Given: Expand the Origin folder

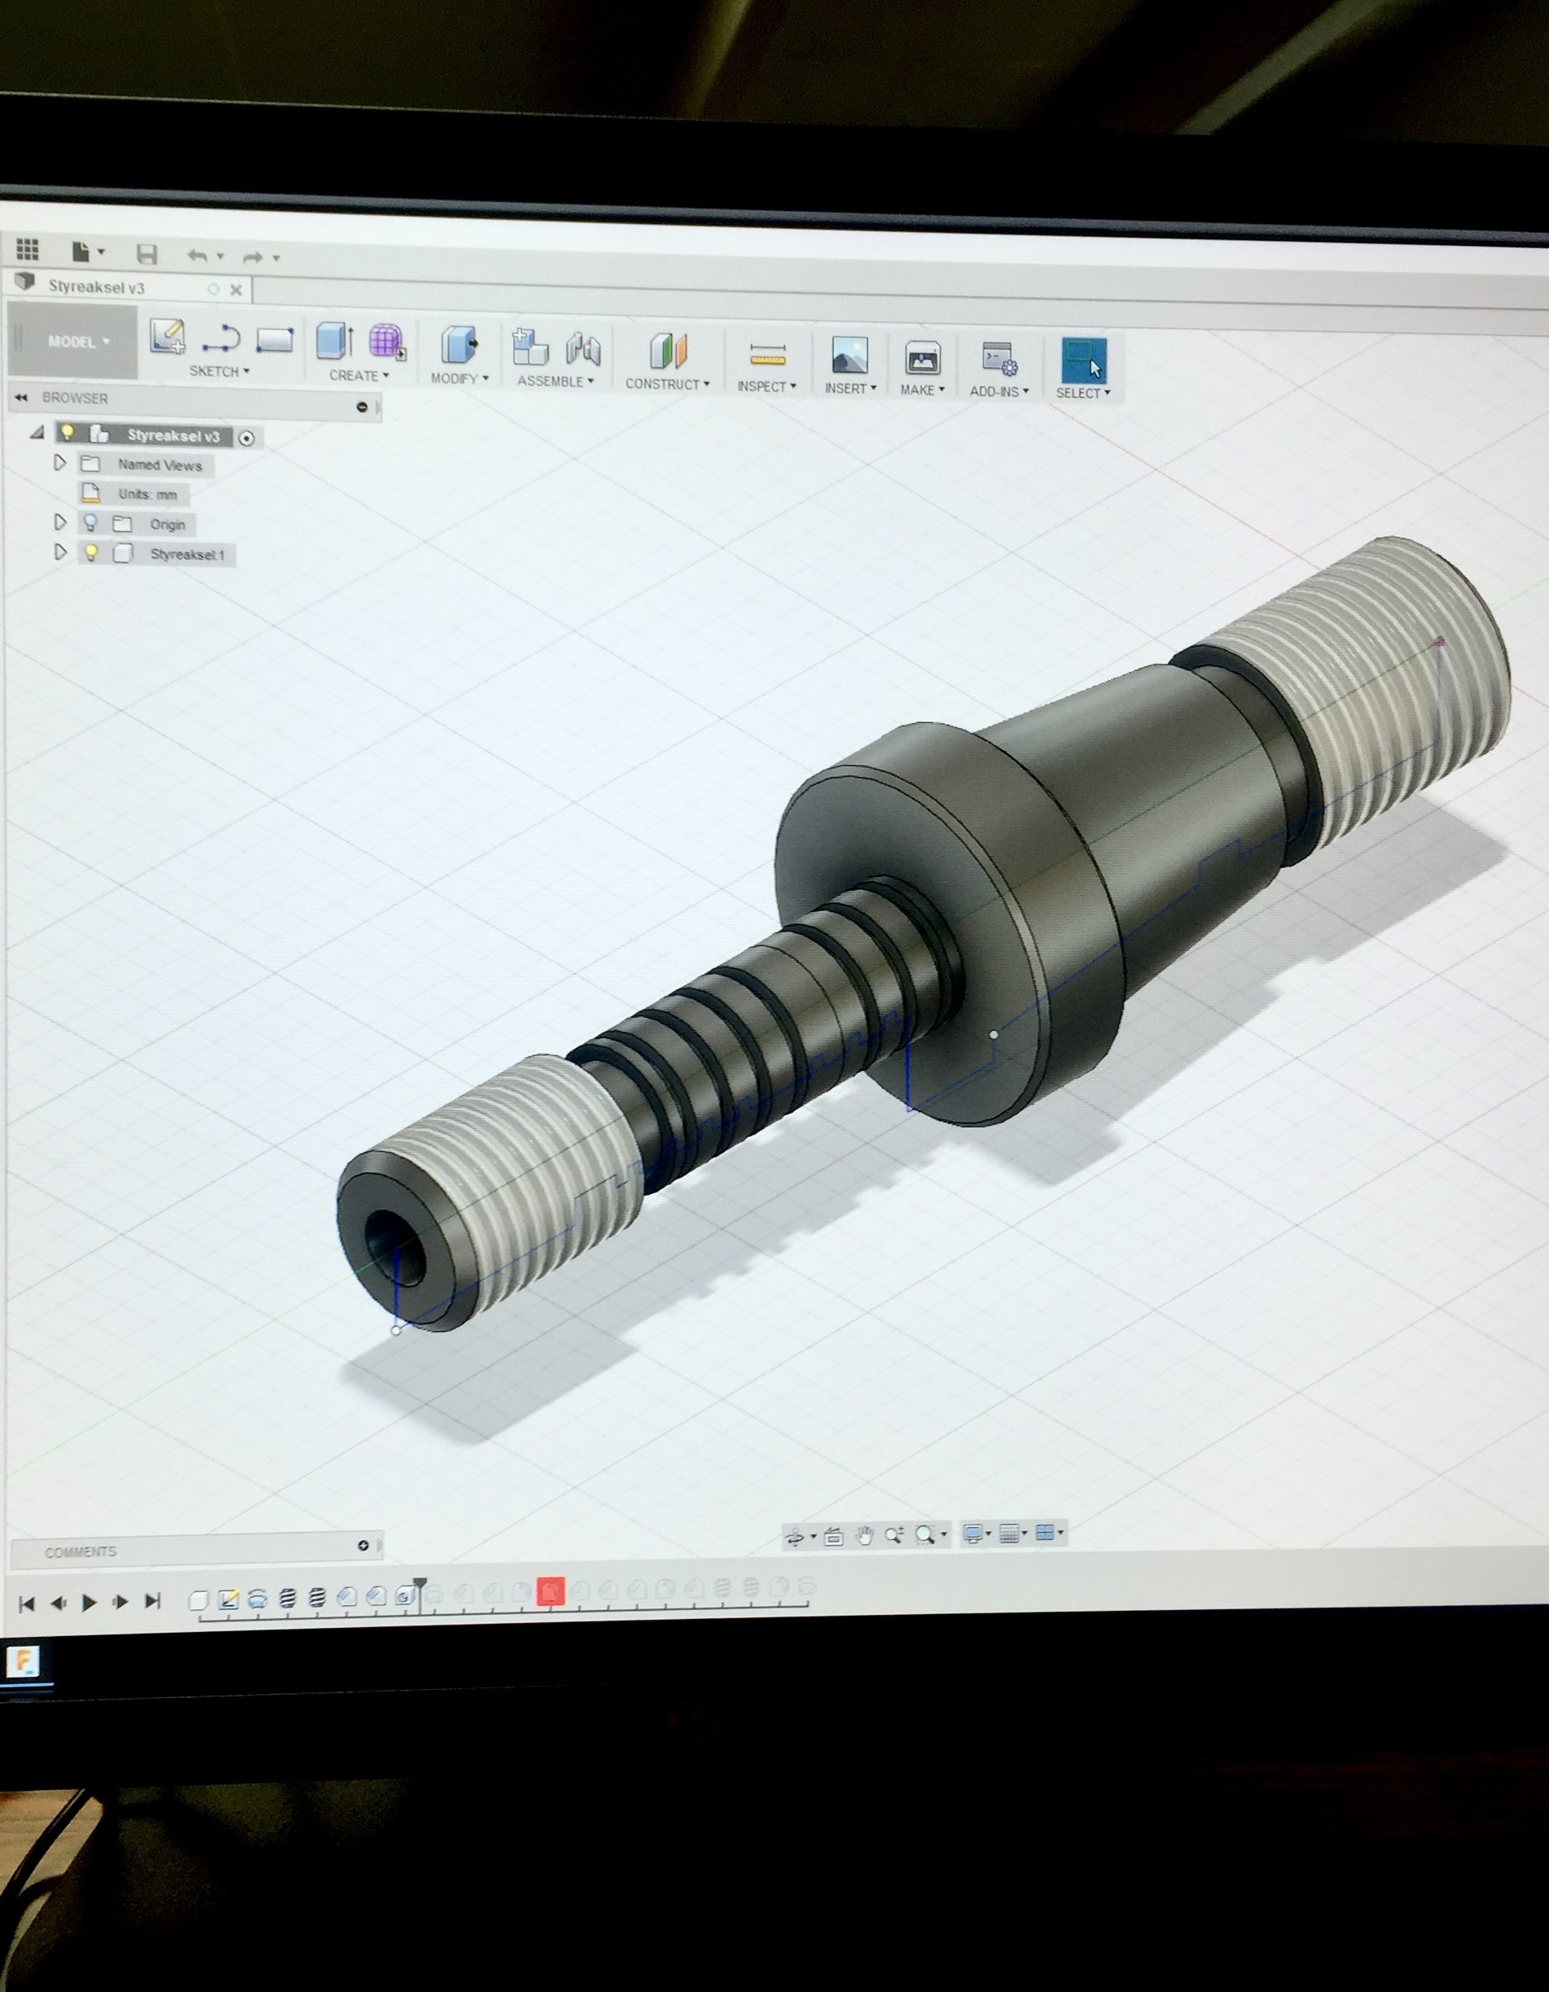Looking at the screenshot, I should click(60, 522).
